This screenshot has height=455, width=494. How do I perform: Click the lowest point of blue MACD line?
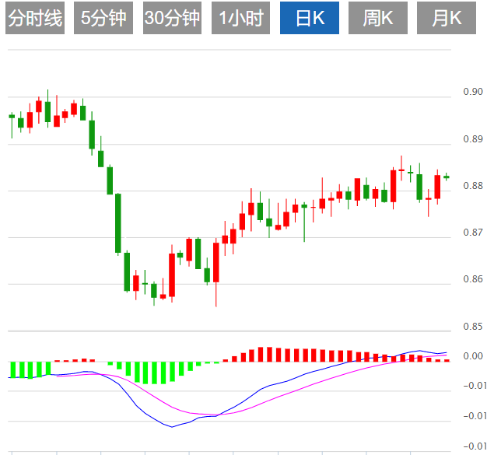[172, 427]
